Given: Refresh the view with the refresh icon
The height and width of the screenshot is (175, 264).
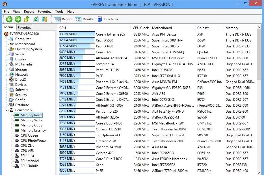Looking at the screenshot, I should (x=36, y=19).
